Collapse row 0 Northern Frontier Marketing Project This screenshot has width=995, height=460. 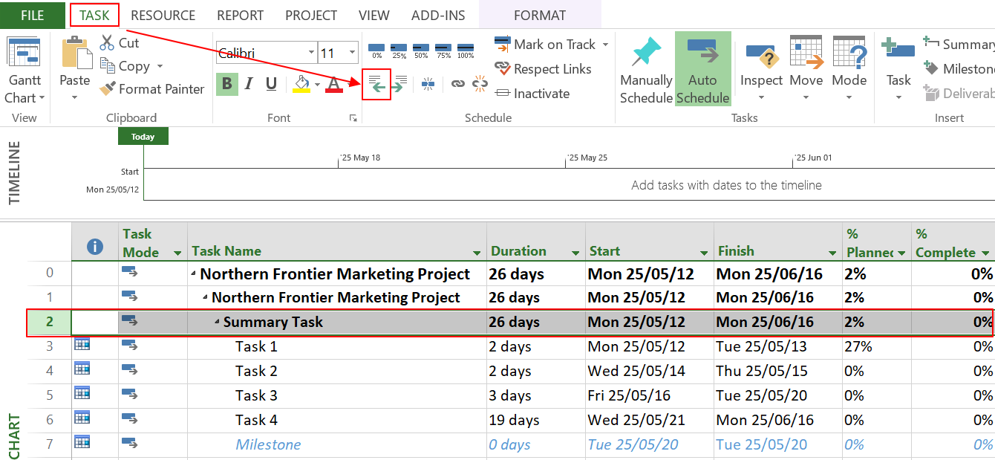194,274
